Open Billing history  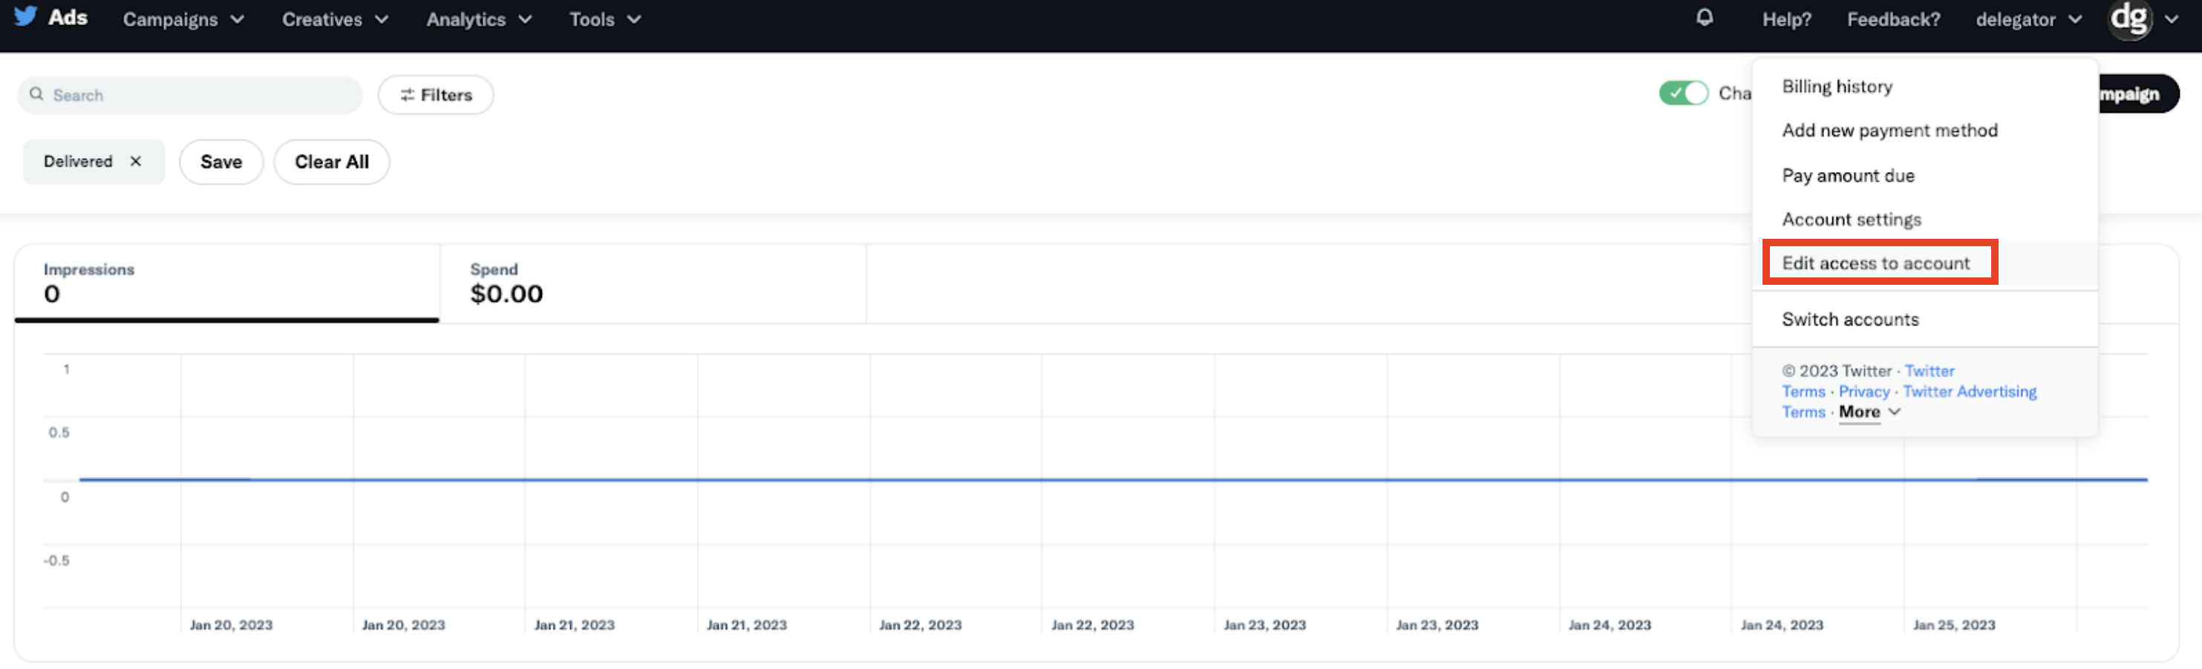[1837, 86]
